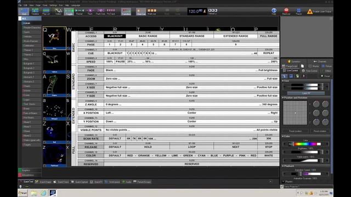Viewport: 351px width, 197px height.
Task: Toggle the Phases checkbox under Playback
Action: (x=284, y=182)
